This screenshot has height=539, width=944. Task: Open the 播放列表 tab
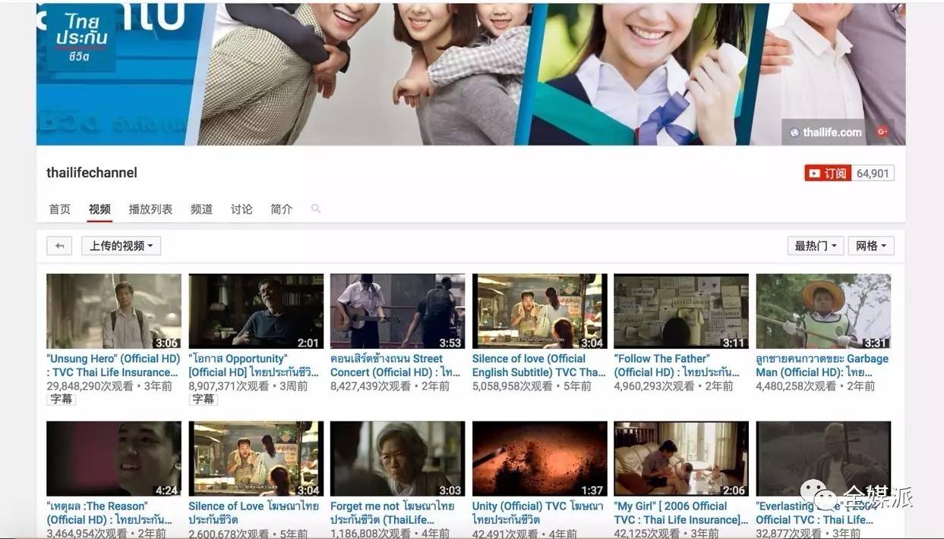click(x=150, y=209)
